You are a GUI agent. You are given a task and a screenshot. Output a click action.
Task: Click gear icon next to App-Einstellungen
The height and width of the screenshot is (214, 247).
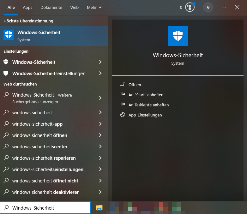[x=122, y=115]
